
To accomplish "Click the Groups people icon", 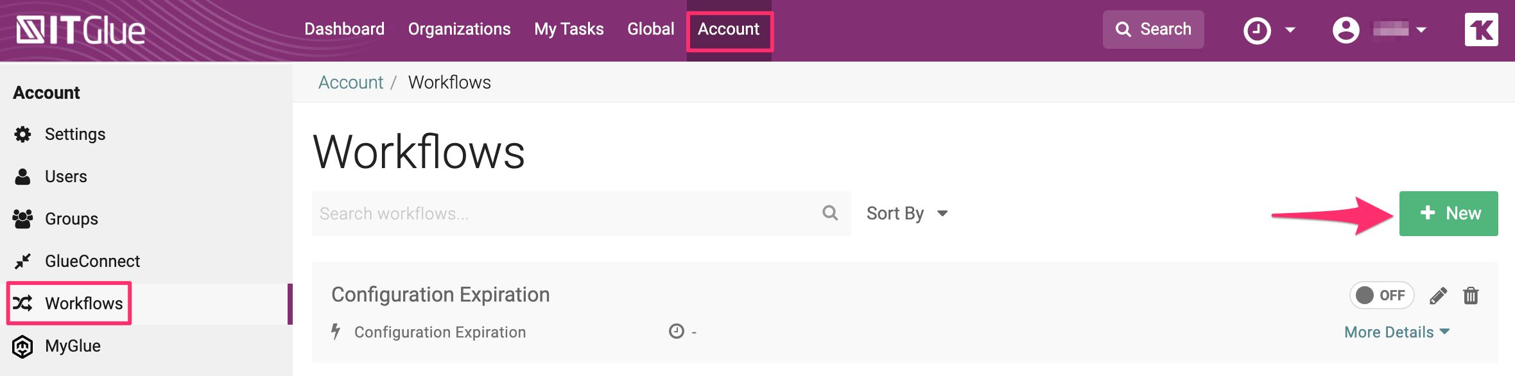I will [x=22, y=219].
